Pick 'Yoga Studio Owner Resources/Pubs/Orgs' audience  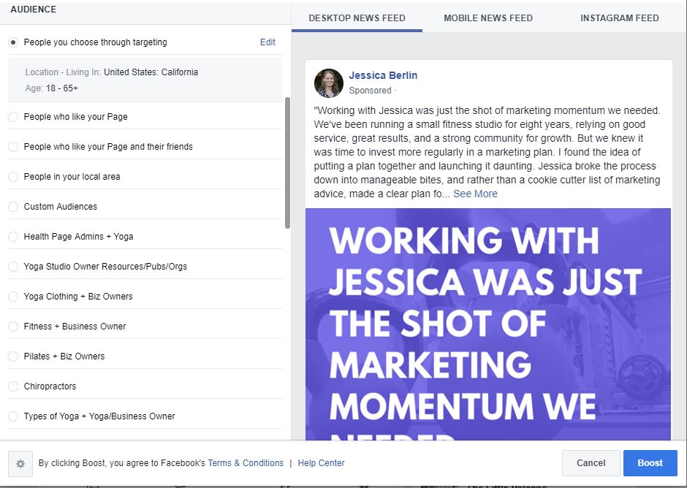click(13, 267)
